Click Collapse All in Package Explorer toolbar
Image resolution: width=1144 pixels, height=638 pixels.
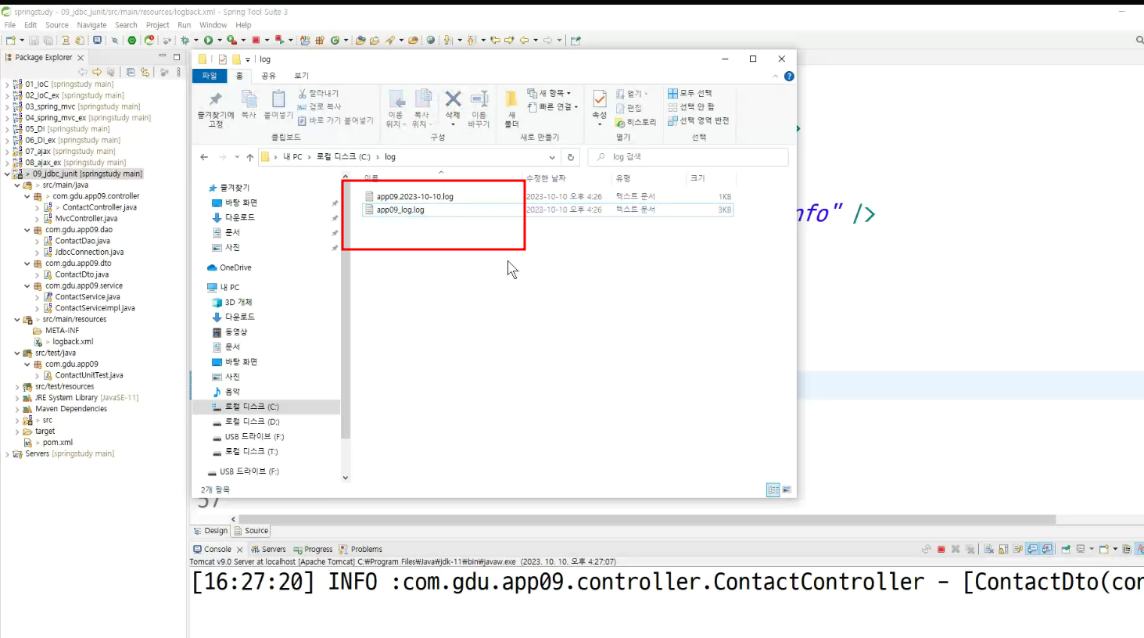[131, 72]
